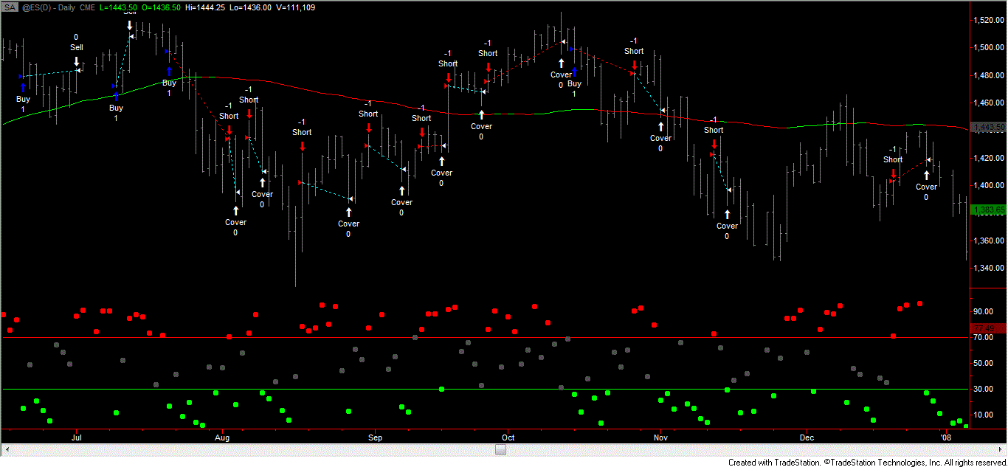Click the Buy 1 arrow in mid-July

[116, 96]
